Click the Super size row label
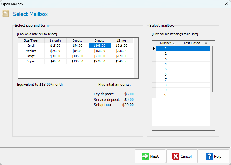Viewport: 231px width, 165px height. coord(31,61)
